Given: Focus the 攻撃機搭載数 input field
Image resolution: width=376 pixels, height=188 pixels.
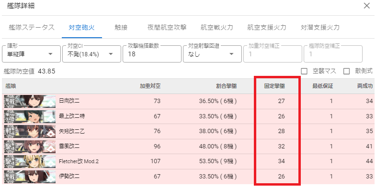Looking at the screenshot, I should tap(152, 54).
